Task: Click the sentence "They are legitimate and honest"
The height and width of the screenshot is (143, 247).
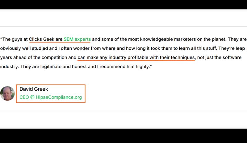Action: pyautogui.click(x=53, y=66)
